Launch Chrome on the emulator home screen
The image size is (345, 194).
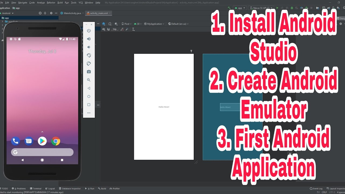tap(56, 141)
